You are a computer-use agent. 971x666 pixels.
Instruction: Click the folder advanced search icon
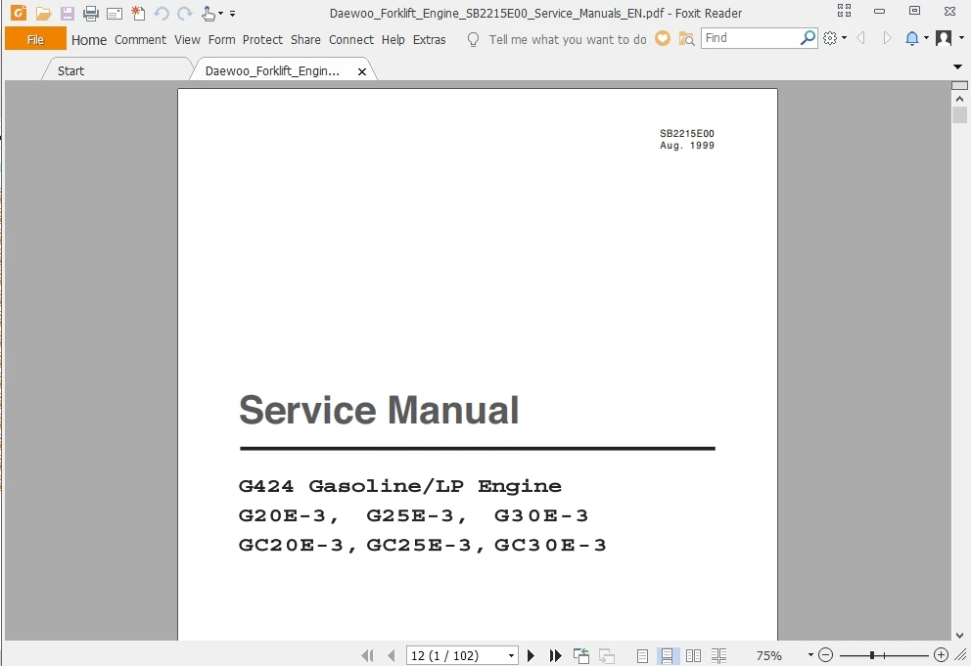(x=686, y=39)
